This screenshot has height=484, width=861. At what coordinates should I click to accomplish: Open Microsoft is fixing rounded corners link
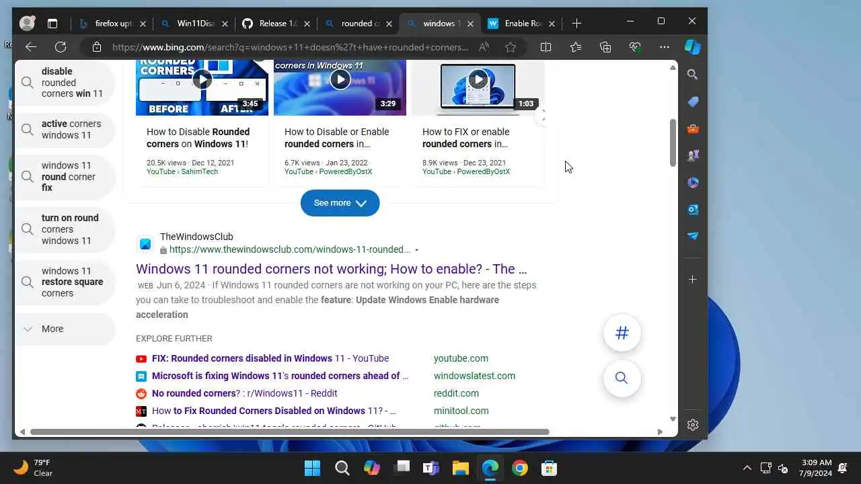pyautogui.click(x=280, y=376)
